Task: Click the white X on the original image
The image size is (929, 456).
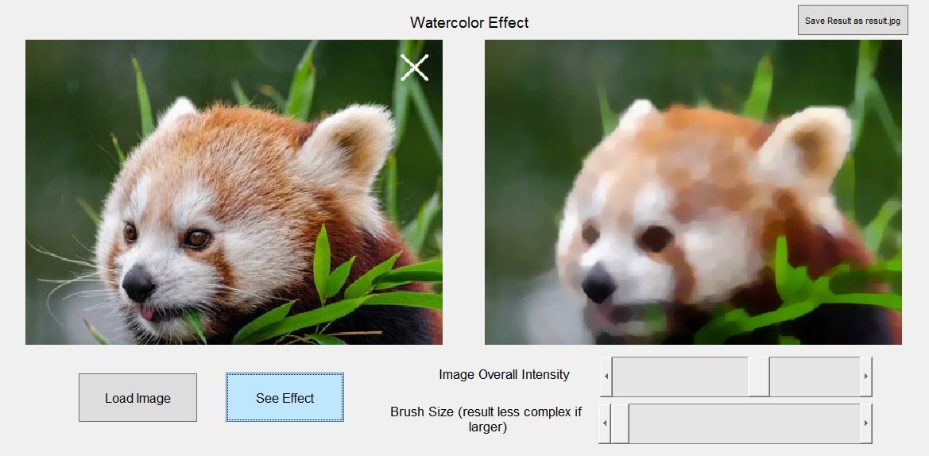Action: [x=414, y=68]
